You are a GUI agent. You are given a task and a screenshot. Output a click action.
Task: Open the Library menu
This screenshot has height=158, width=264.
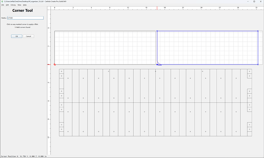pyautogui.click(x=13, y=5)
